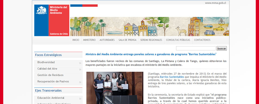Open the MINISTERIO menu item

pos(89,40)
